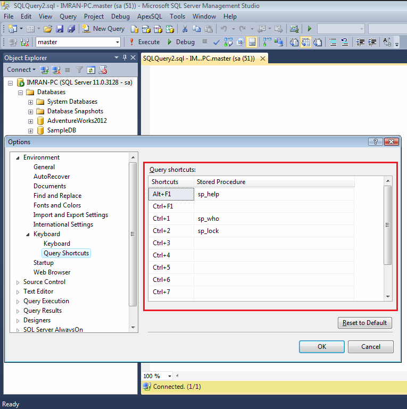This screenshot has width=407, height=409.
Task: Click Reset to Default button
Action: [x=365, y=323]
